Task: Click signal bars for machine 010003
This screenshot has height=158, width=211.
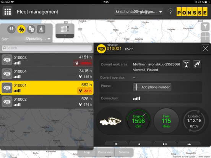Action: coord(17,63)
